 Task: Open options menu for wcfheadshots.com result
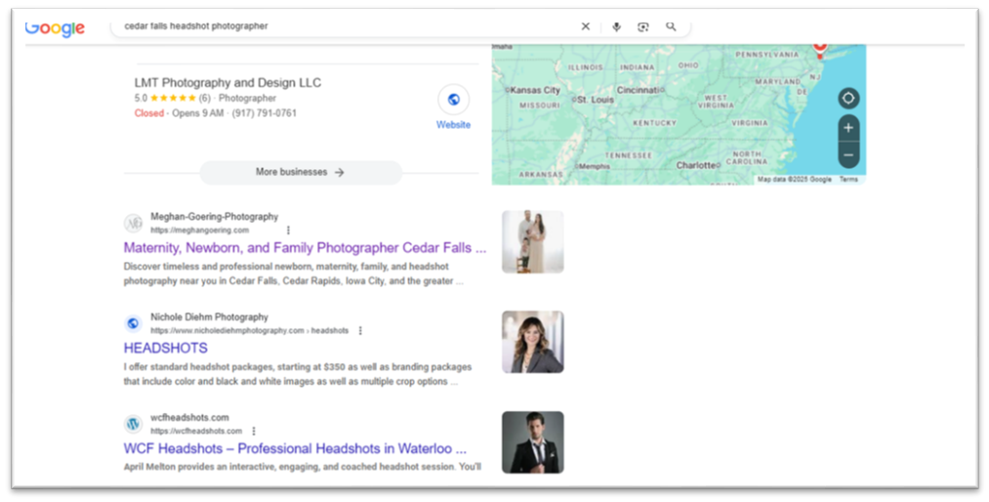tap(254, 431)
